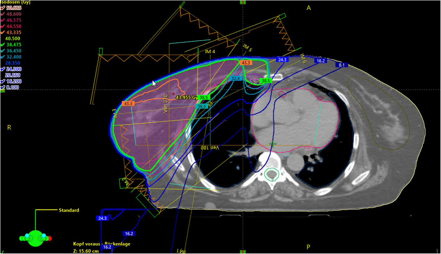Click the posterior P orientation marker

pos(309,247)
